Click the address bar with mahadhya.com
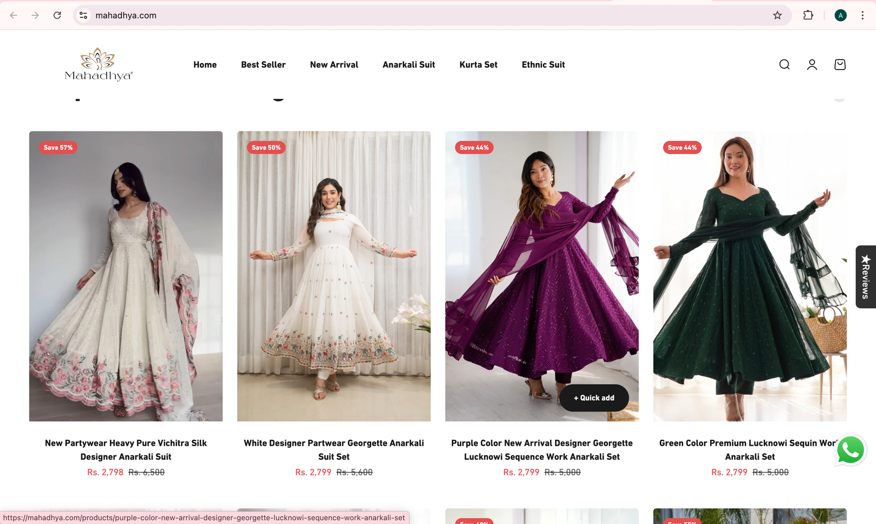876x524 pixels. pos(427,15)
